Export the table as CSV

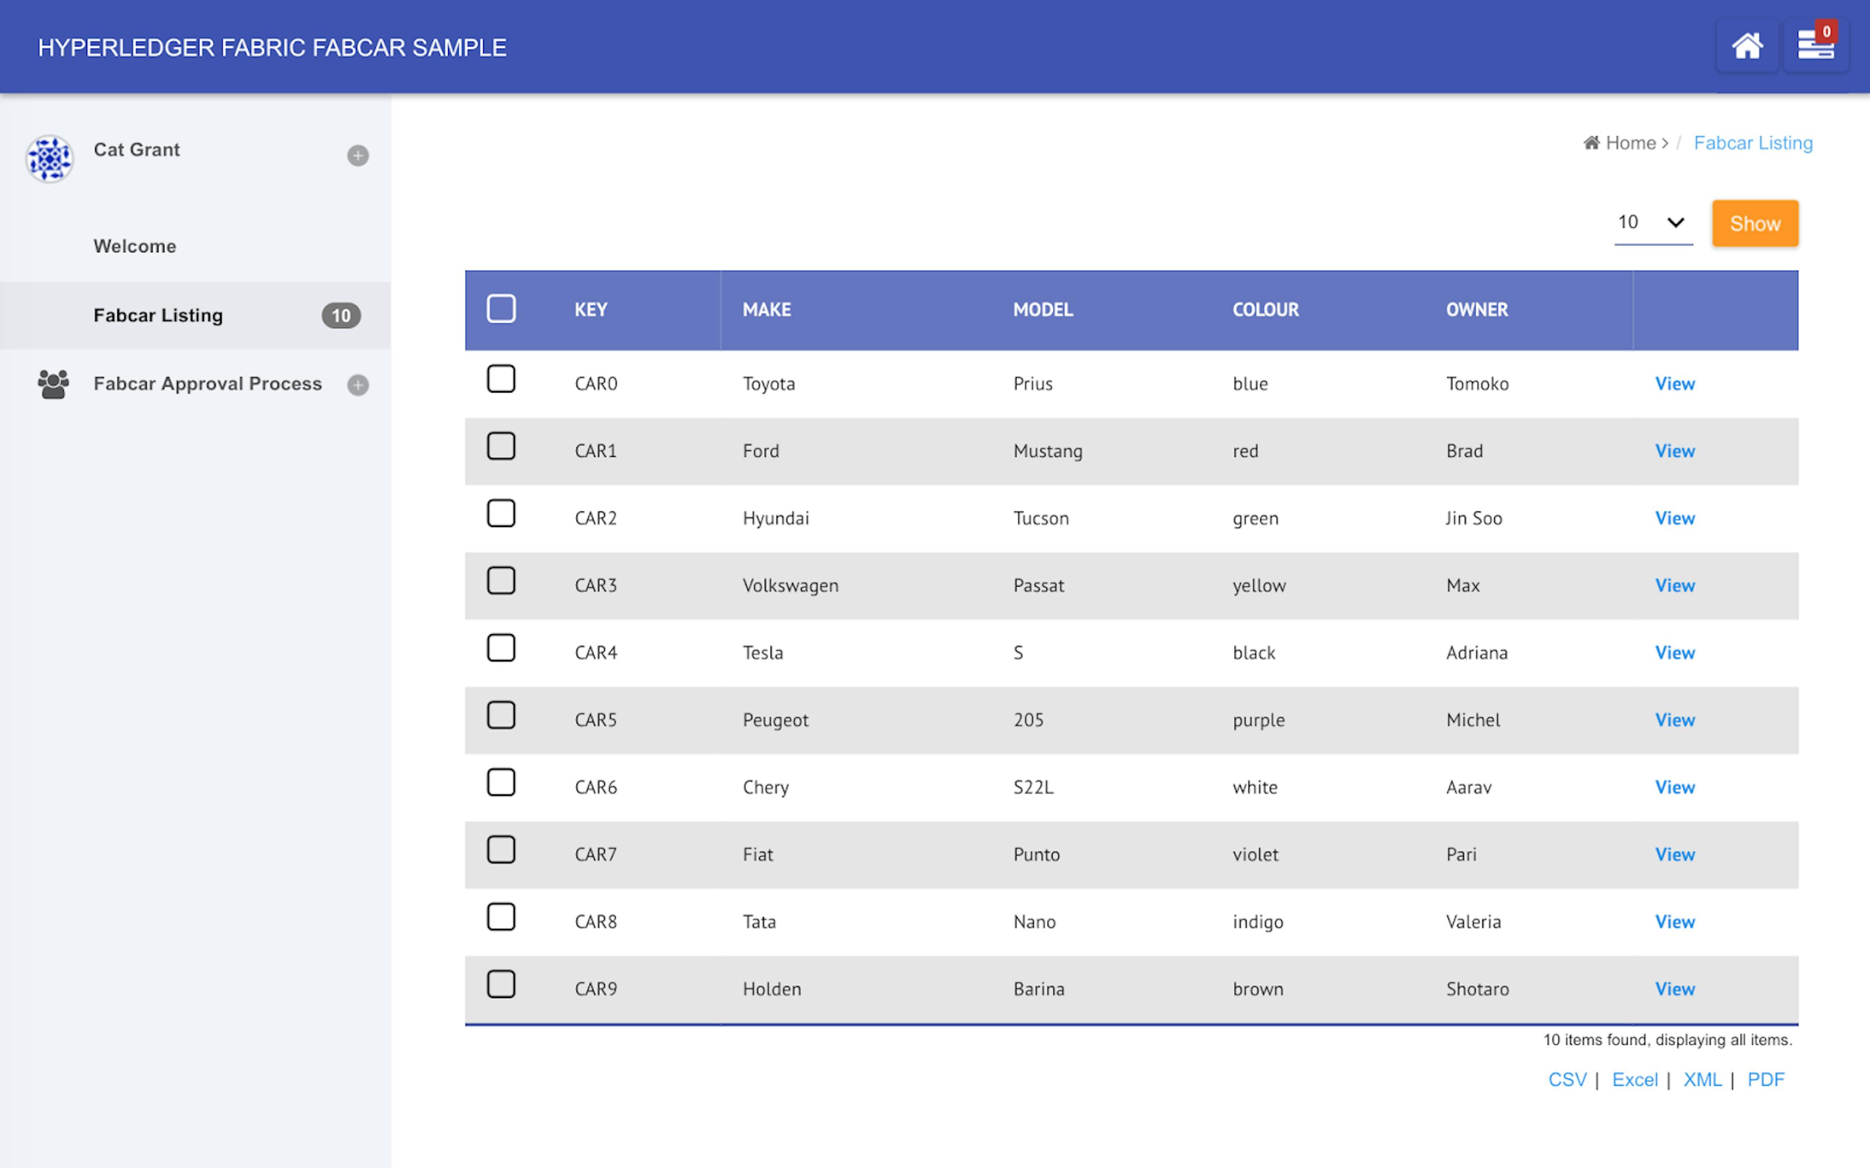tap(1567, 1079)
